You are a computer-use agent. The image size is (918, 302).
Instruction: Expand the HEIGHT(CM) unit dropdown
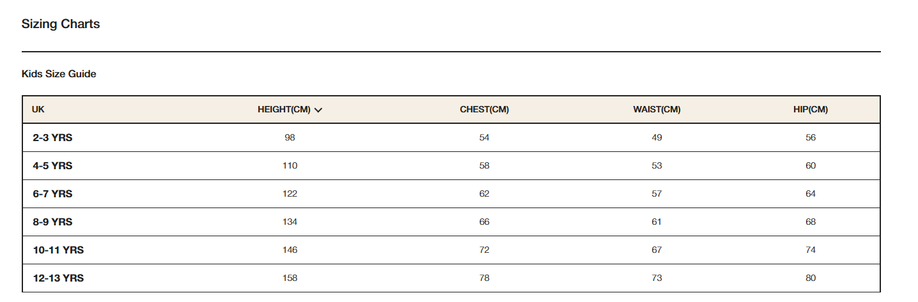click(x=290, y=110)
